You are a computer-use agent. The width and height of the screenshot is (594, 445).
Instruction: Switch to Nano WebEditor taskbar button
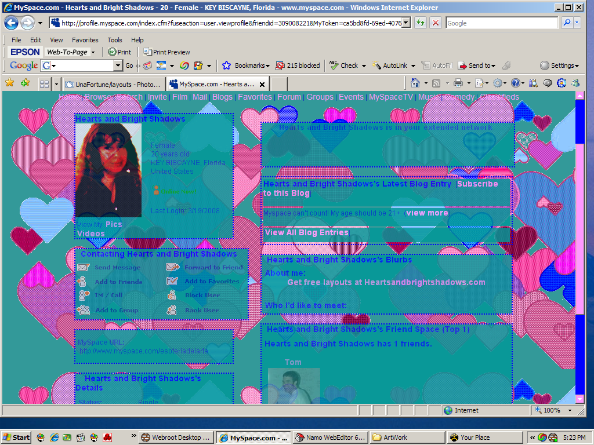(330, 437)
